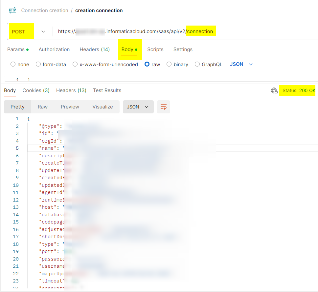318x292 pixels.
Task: Click the "@type" key in response
Action: point(49,126)
